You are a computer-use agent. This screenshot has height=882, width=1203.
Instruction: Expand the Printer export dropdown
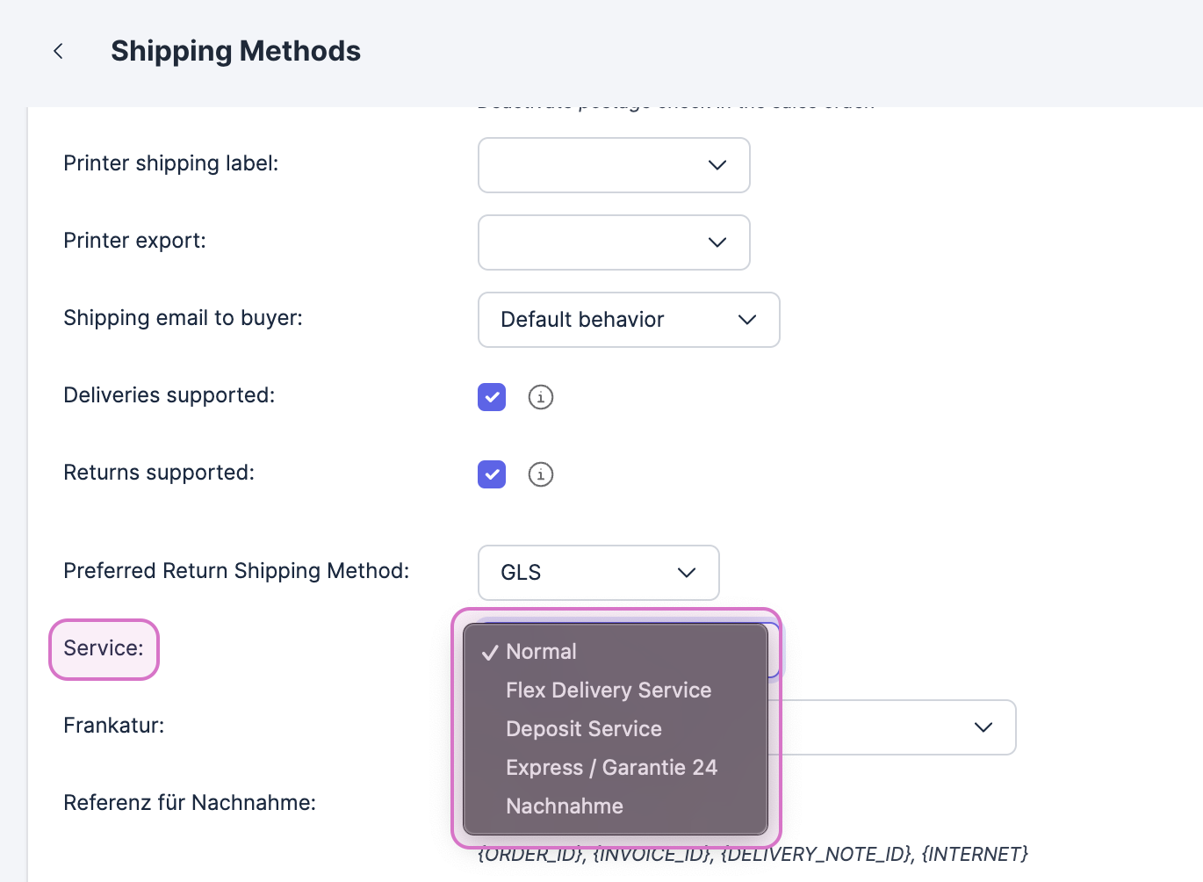pos(614,242)
